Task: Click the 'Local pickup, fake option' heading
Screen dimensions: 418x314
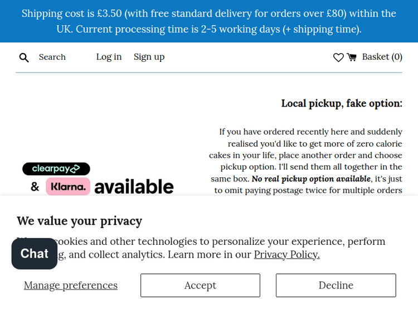Action: [x=342, y=103]
